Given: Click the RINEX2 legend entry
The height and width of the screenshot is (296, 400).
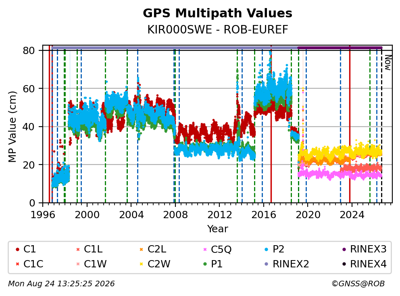Looking at the screenshot, I should pos(287,264).
